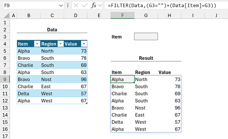Select row 12 header
This screenshot has width=228, height=139.
pyautogui.click(x=5, y=100)
